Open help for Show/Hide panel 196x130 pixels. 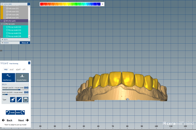29,4
